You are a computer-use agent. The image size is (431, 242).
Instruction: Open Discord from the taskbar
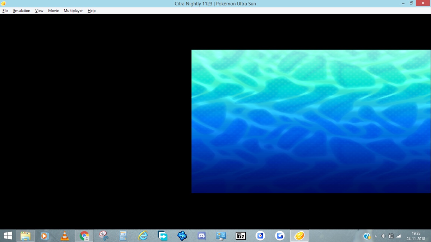tap(201, 236)
